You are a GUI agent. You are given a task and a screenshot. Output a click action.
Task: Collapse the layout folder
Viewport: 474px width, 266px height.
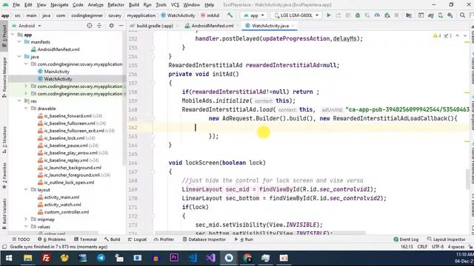tap(26, 190)
